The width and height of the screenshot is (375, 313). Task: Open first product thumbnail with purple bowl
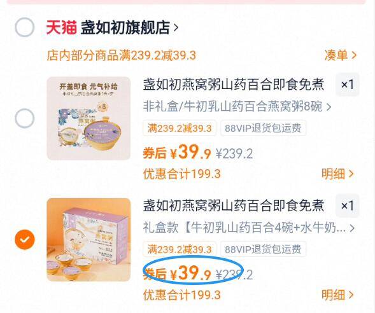(88, 118)
